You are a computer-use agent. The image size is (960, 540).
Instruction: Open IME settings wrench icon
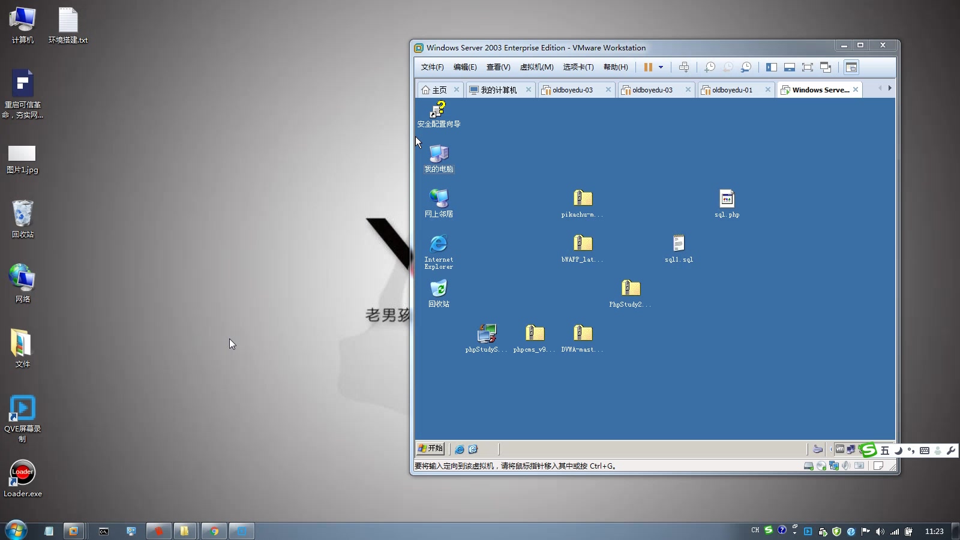point(950,451)
